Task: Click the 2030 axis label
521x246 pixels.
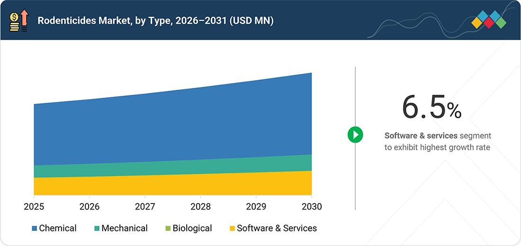Action: tap(312, 207)
